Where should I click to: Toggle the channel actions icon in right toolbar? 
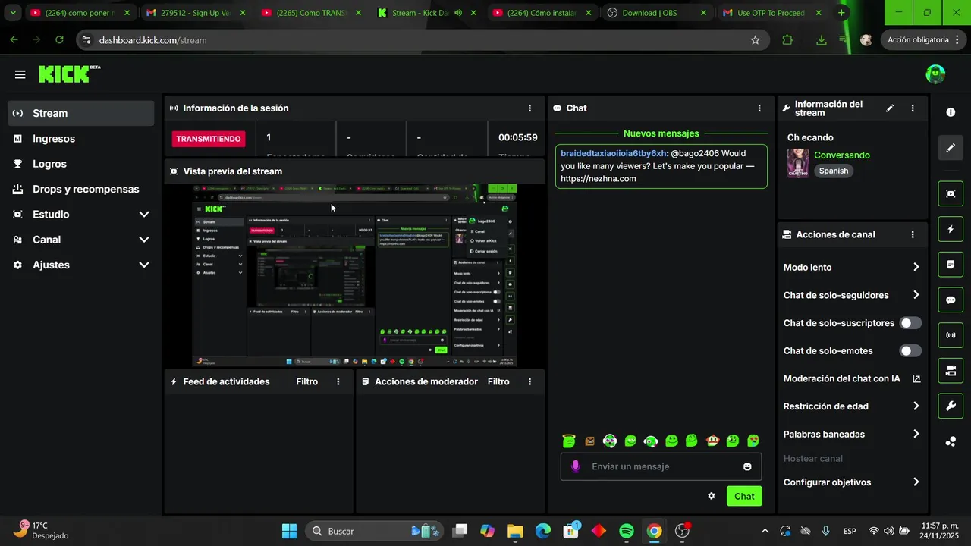pyautogui.click(x=951, y=371)
